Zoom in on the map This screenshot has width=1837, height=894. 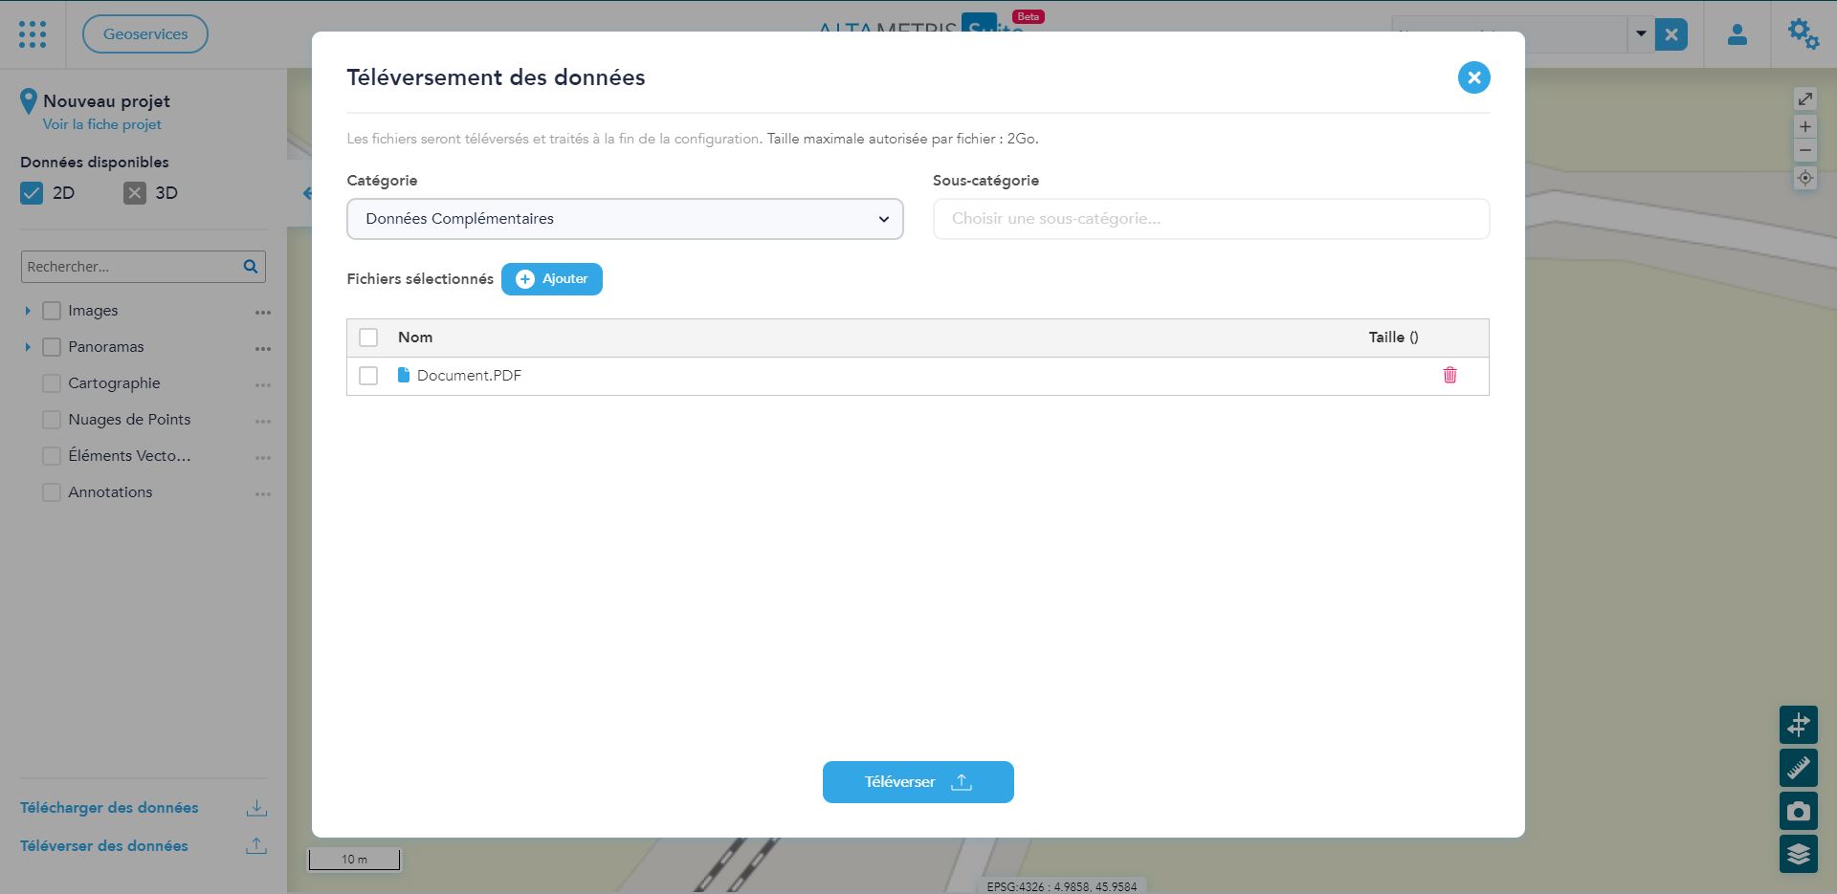click(x=1804, y=126)
